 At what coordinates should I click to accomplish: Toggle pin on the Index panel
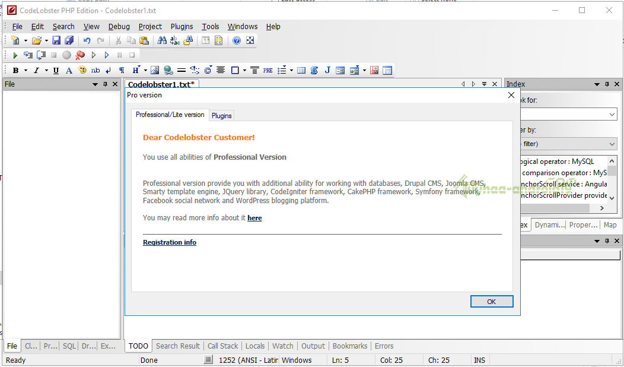(x=607, y=84)
